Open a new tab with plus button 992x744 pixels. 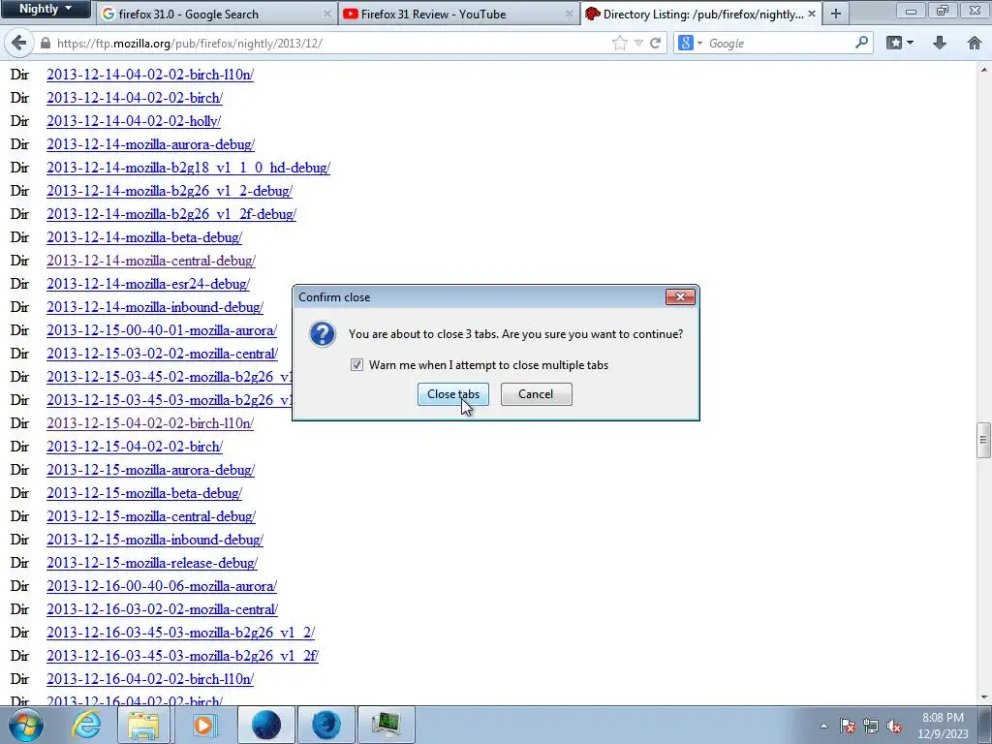tap(836, 14)
